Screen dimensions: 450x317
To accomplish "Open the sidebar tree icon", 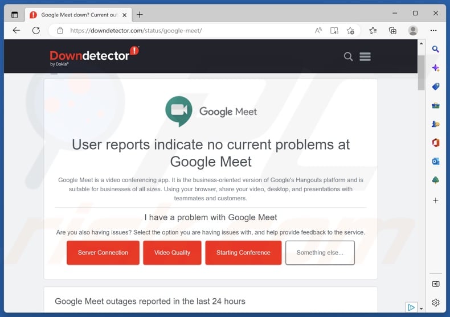I will pos(436,180).
